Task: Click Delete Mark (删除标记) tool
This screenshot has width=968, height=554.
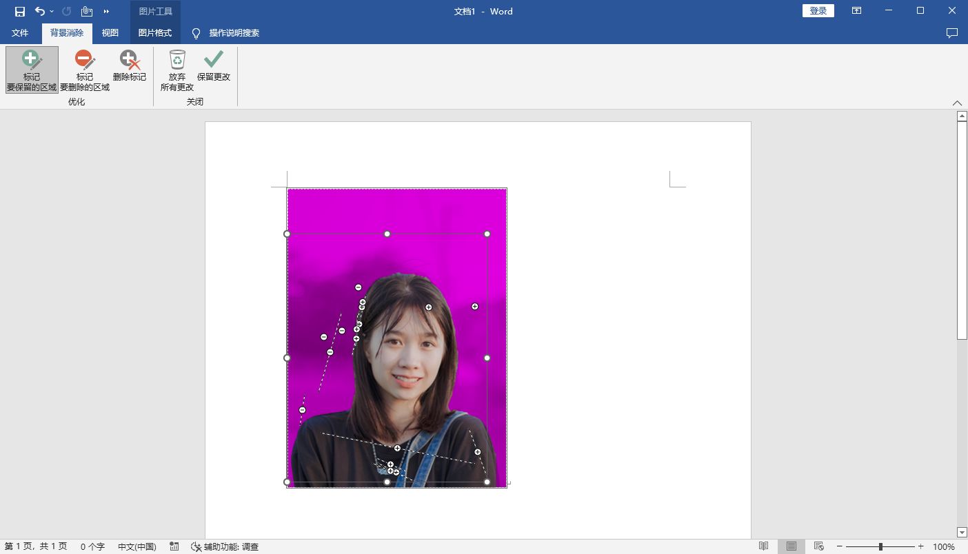Action: click(130, 66)
